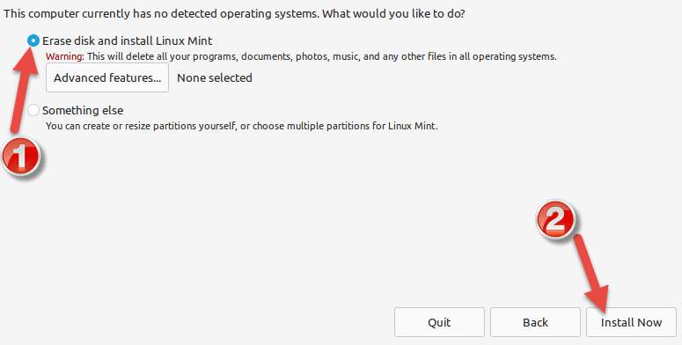This screenshot has height=345, width=682.
Task: Go to previous step with Back
Action: click(x=535, y=322)
